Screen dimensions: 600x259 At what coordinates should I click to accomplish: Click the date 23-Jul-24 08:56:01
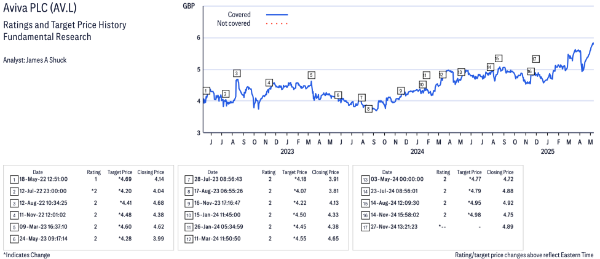coord(394,191)
